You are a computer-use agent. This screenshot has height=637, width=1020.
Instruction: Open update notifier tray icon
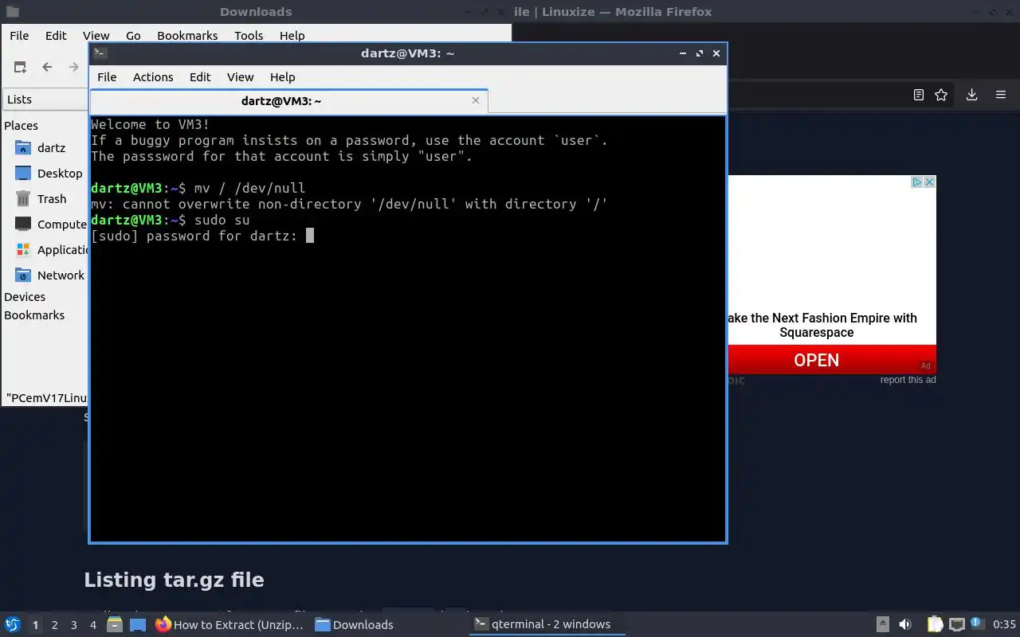[x=976, y=624]
